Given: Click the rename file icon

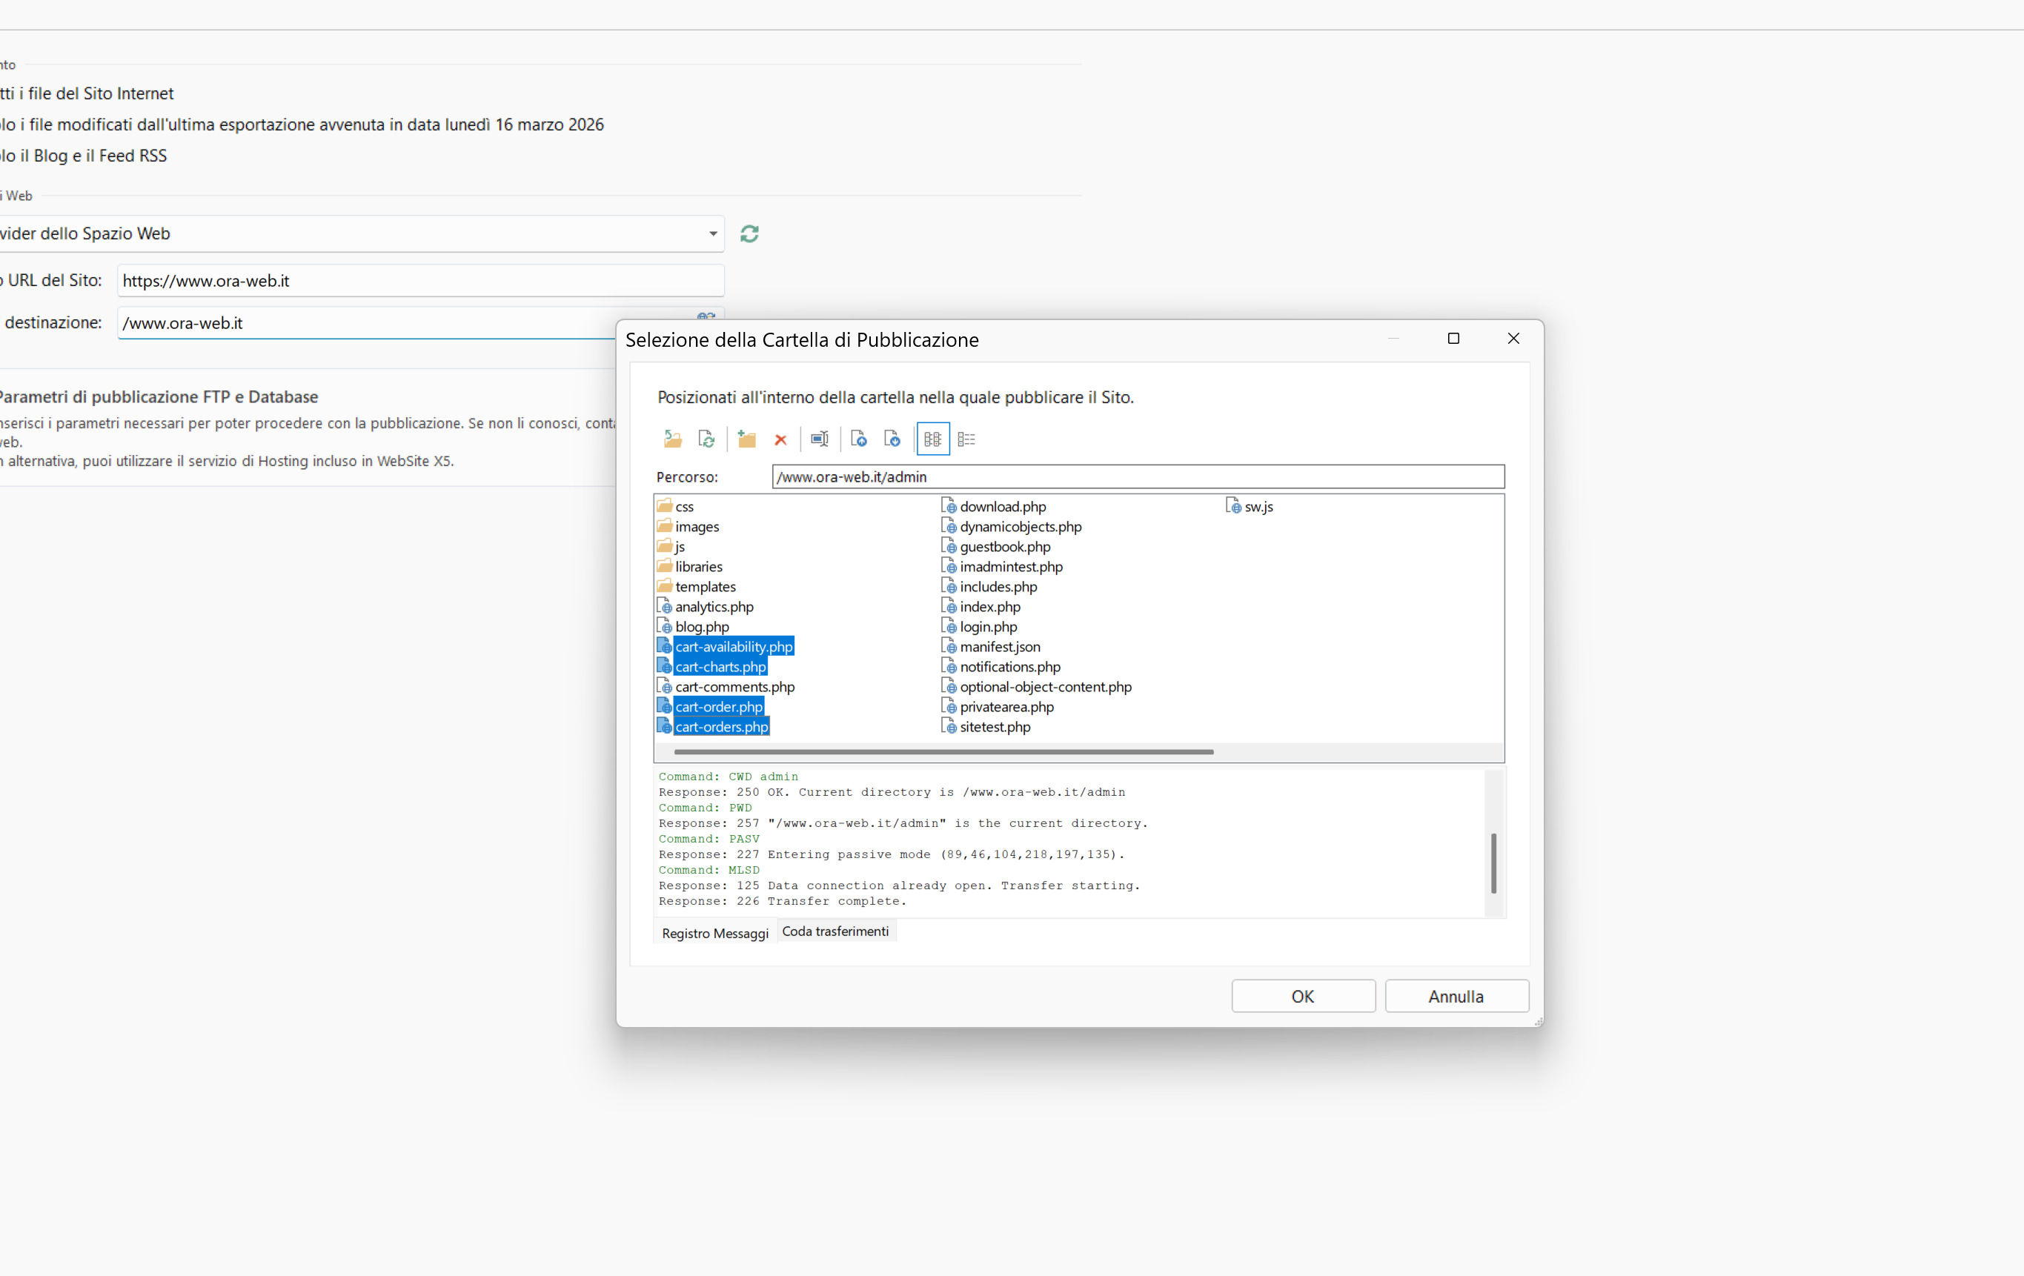Looking at the screenshot, I should (x=820, y=439).
